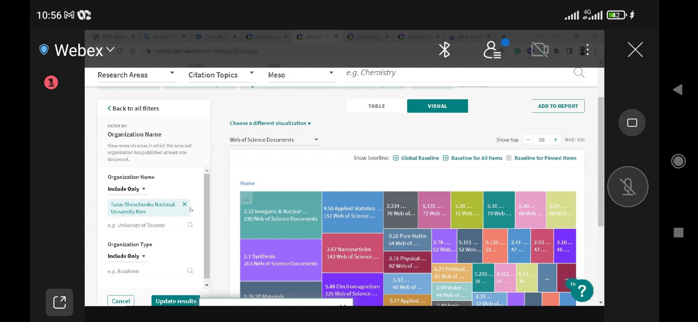
Task: Remove Taras Shevchenko National University filter chip
Action: pyautogui.click(x=185, y=204)
